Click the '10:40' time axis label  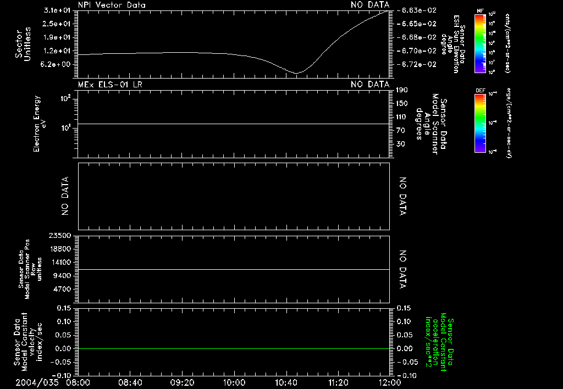click(286, 382)
